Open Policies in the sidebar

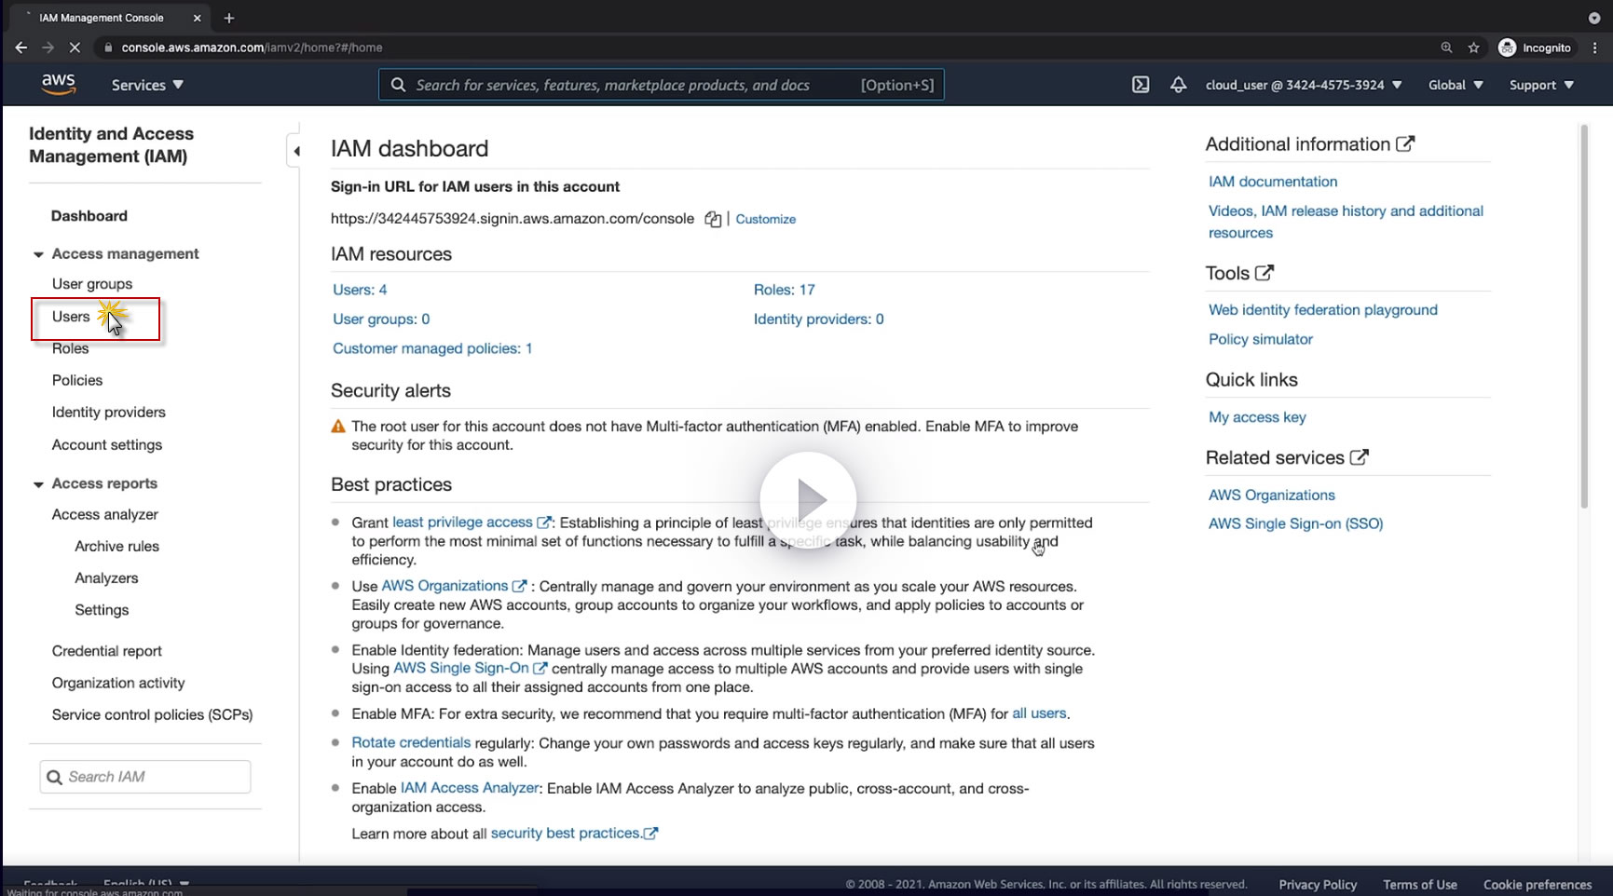[x=77, y=380]
